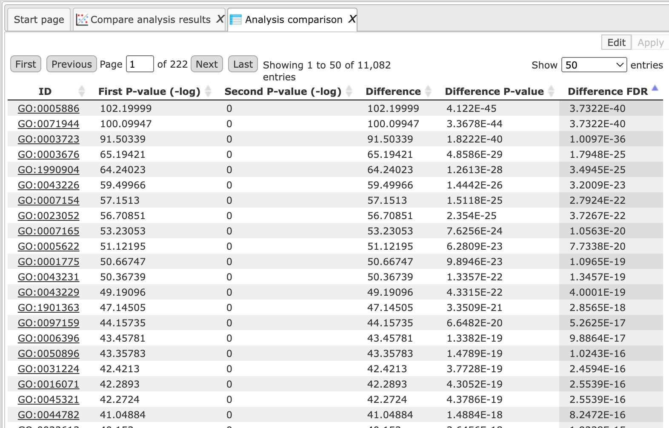This screenshot has height=428, width=669.
Task: Jump to Last page
Action: click(x=243, y=64)
